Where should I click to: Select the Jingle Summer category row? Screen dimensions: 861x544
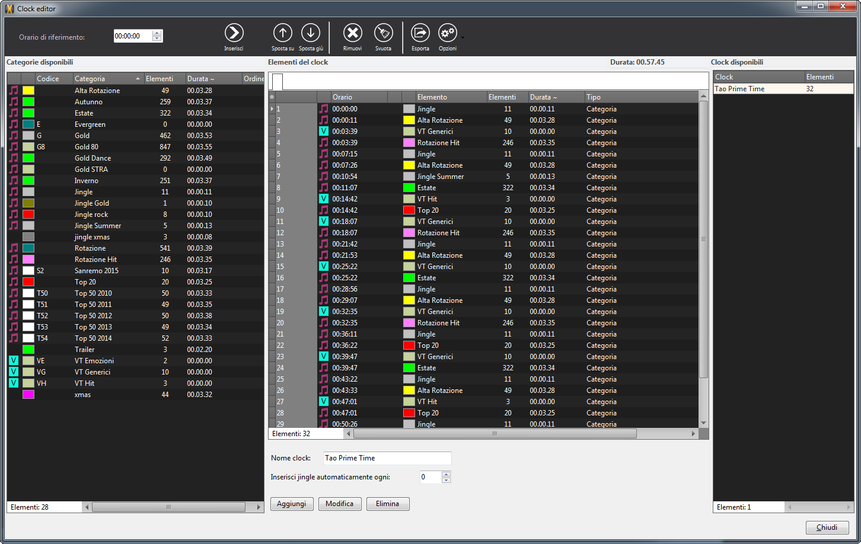(135, 226)
